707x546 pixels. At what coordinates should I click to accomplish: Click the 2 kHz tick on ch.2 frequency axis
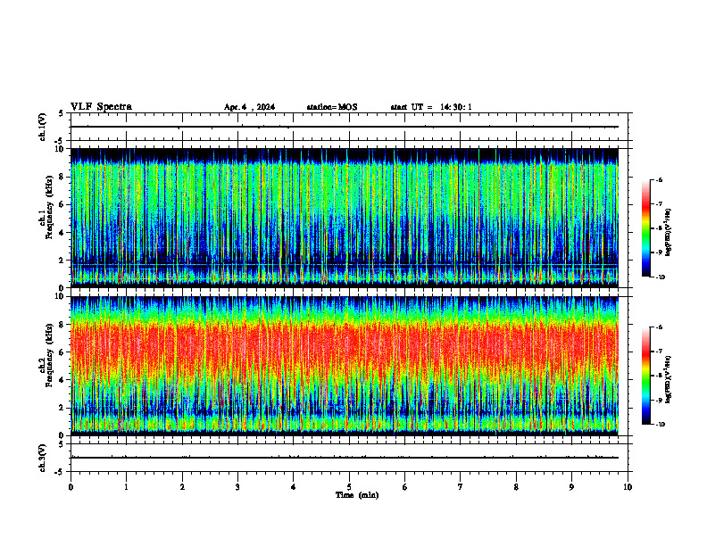(x=62, y=408)
